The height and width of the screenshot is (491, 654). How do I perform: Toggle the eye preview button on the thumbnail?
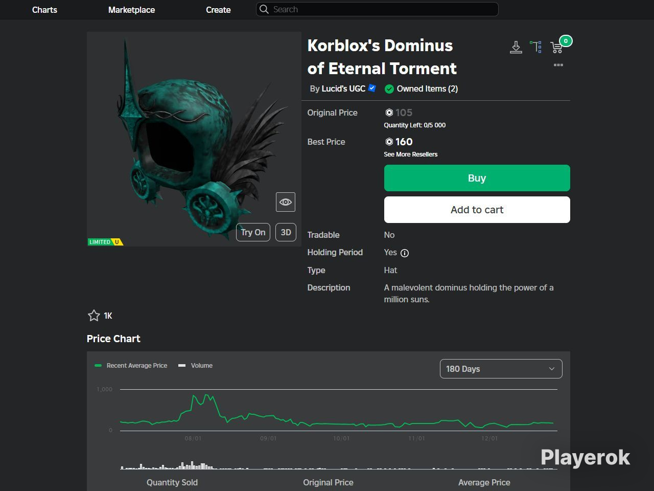[x=286, y=202]
